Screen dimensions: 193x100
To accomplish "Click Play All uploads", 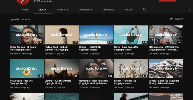I will [x=27, y=19].
